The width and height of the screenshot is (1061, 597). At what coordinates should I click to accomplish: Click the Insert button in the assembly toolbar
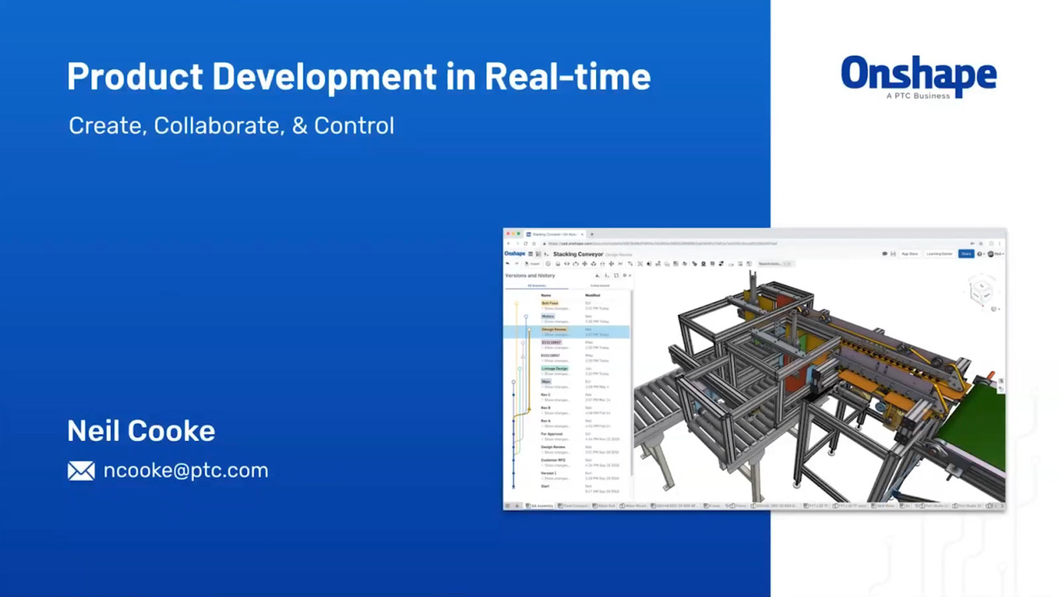point(532,264)
